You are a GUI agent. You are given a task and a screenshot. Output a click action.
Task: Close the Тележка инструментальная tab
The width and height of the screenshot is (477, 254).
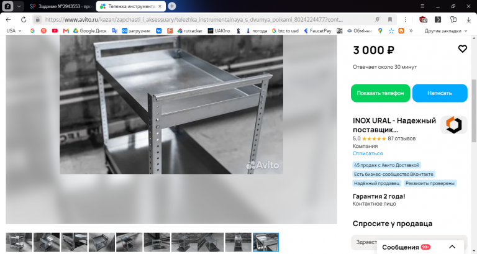[x=160, y=6]
